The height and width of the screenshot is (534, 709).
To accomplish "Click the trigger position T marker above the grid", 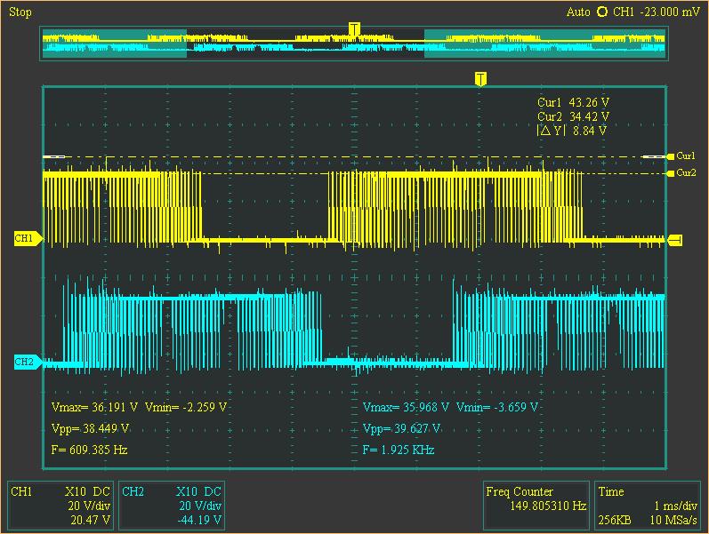I will pos(480,79).
